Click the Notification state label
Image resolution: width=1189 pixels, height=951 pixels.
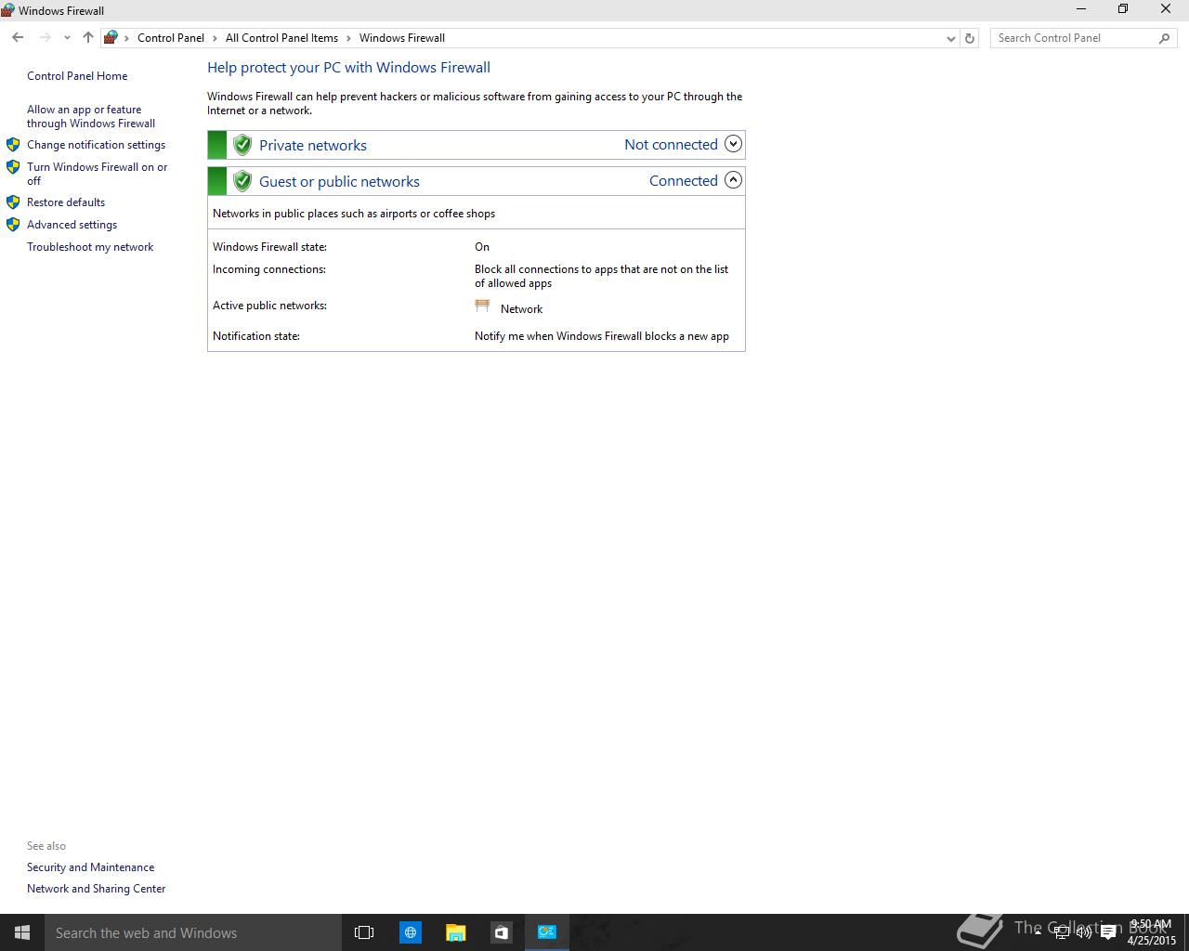[256, 336]
